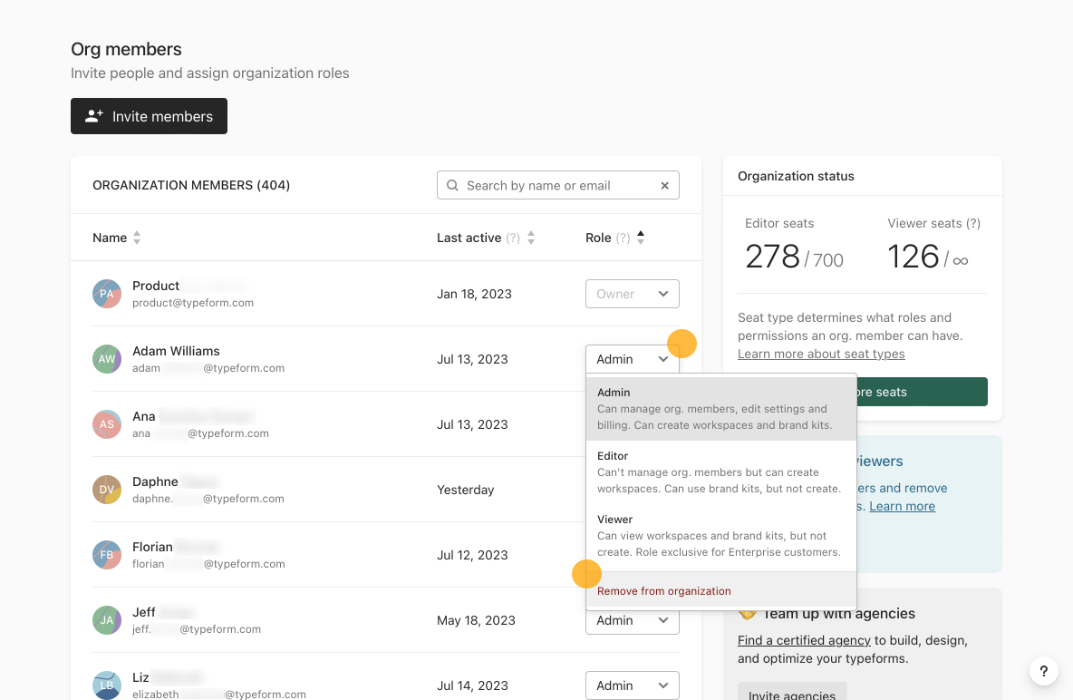This screenshot has width=1073, height=700.
Task: Click the Product member avatar PA
Action: point(107,294)
